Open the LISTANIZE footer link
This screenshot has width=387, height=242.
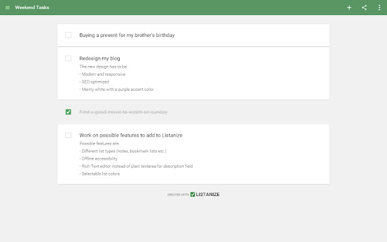[x=207, y=194]
